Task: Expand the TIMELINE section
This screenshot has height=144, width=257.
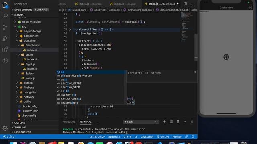Action: [x=20, y=128]
